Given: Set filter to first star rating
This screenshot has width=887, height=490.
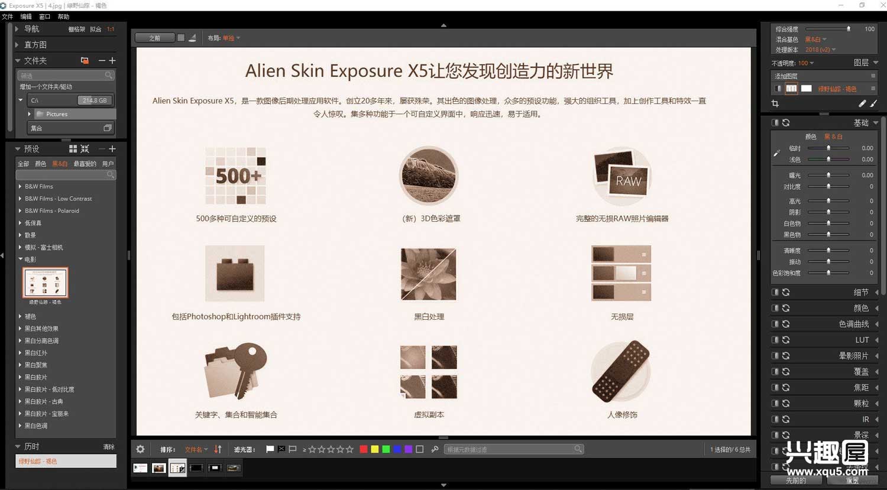Looking at the screenshot, I should pos(312,449).
